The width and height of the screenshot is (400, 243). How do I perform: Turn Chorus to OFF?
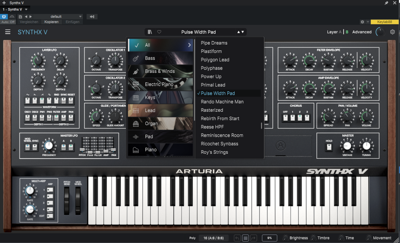[285, 118]
